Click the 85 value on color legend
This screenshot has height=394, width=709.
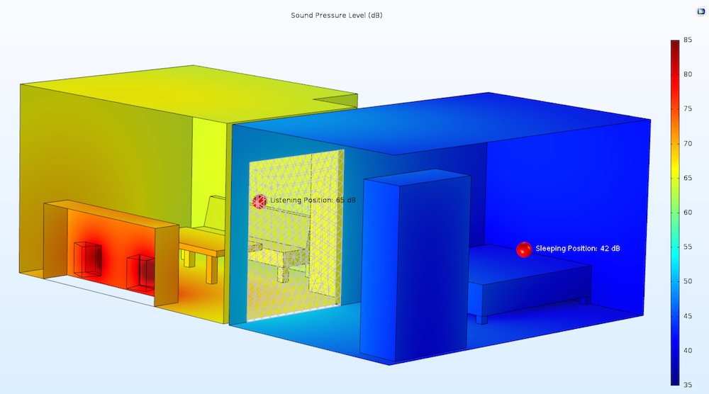pos(687,40)
